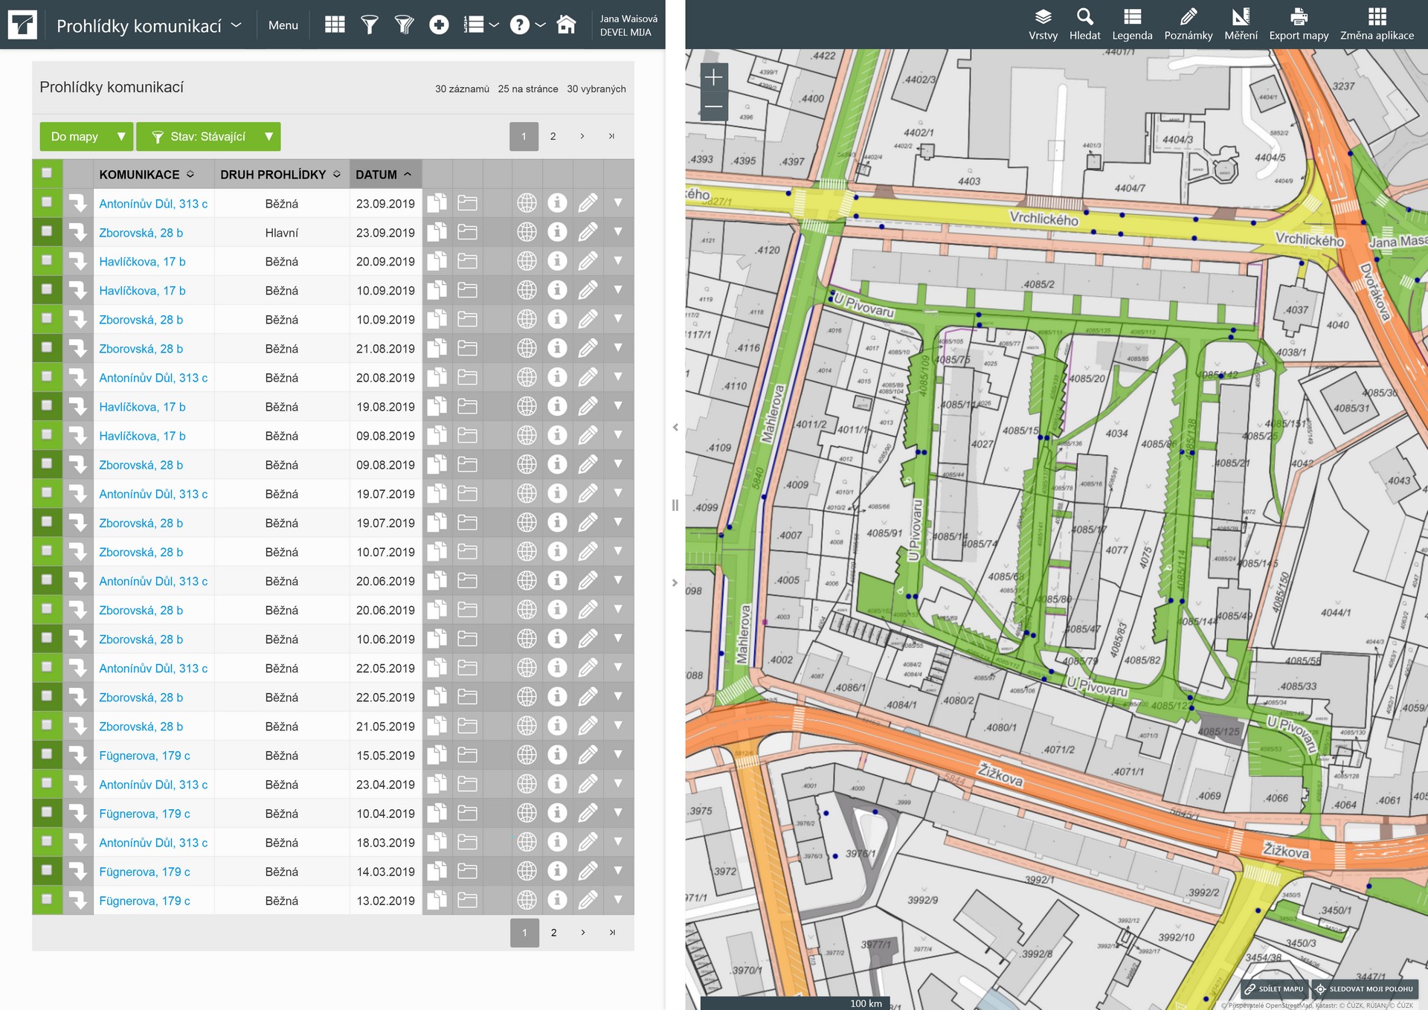Show Fügnerova 13.02.2019 row on globe map

click(527, 900)
